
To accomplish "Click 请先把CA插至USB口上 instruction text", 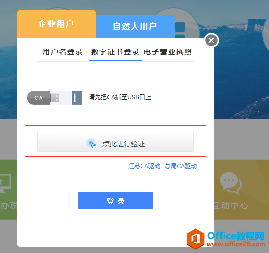I will pyautogui.click(x=120, y=97).
